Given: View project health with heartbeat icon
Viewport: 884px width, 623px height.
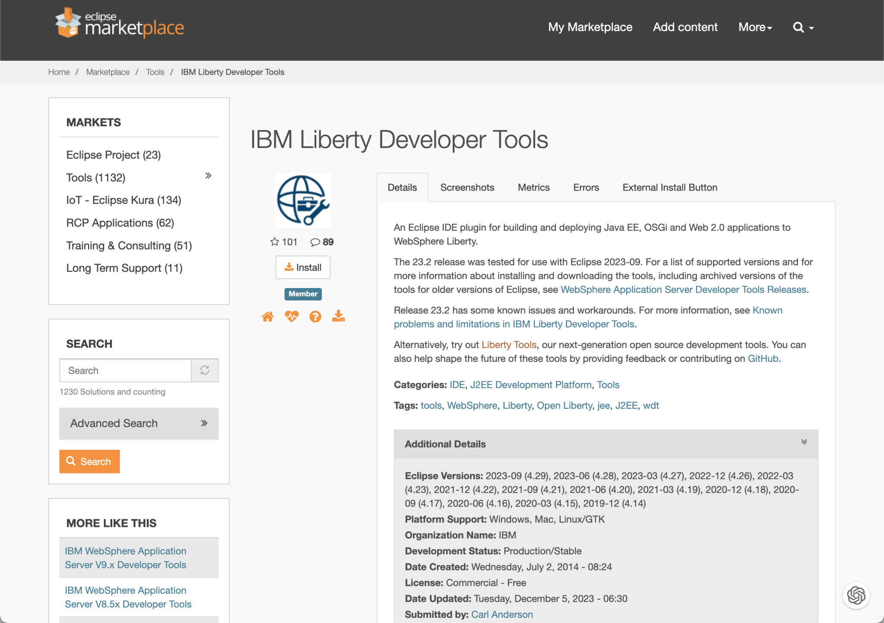Looking at the screenshot, I should pos(291,316).
